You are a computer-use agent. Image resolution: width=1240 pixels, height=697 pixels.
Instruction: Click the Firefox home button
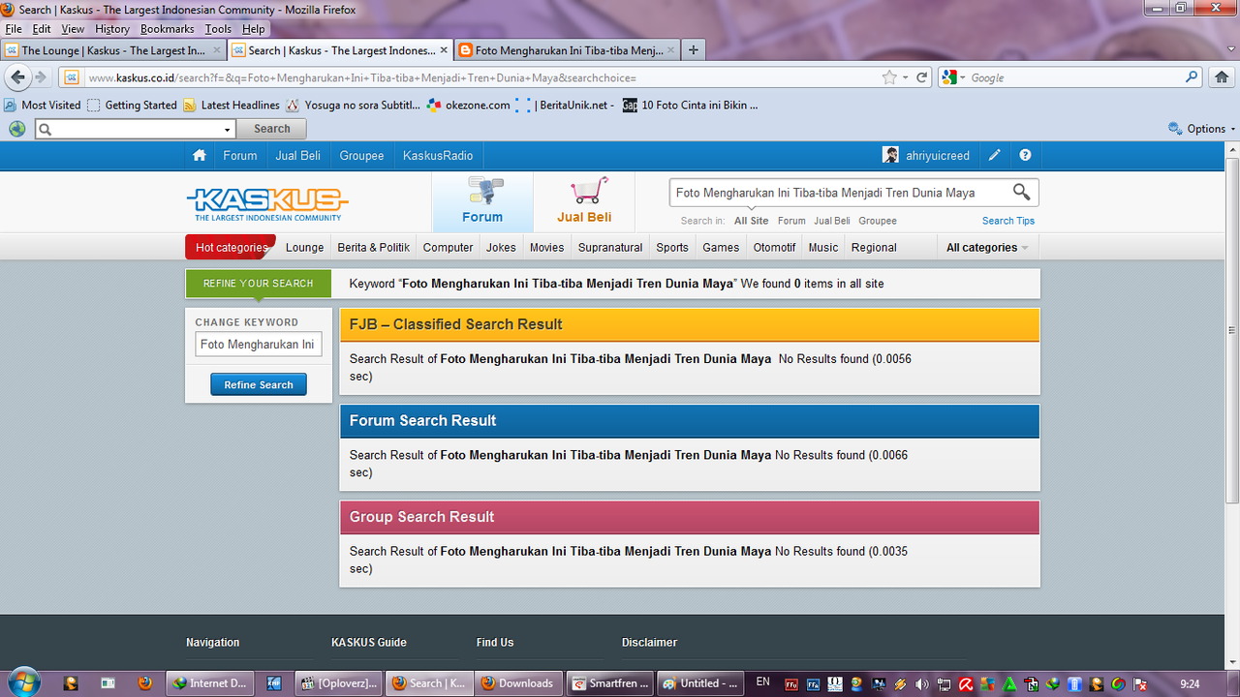[x=1222, y=77]
